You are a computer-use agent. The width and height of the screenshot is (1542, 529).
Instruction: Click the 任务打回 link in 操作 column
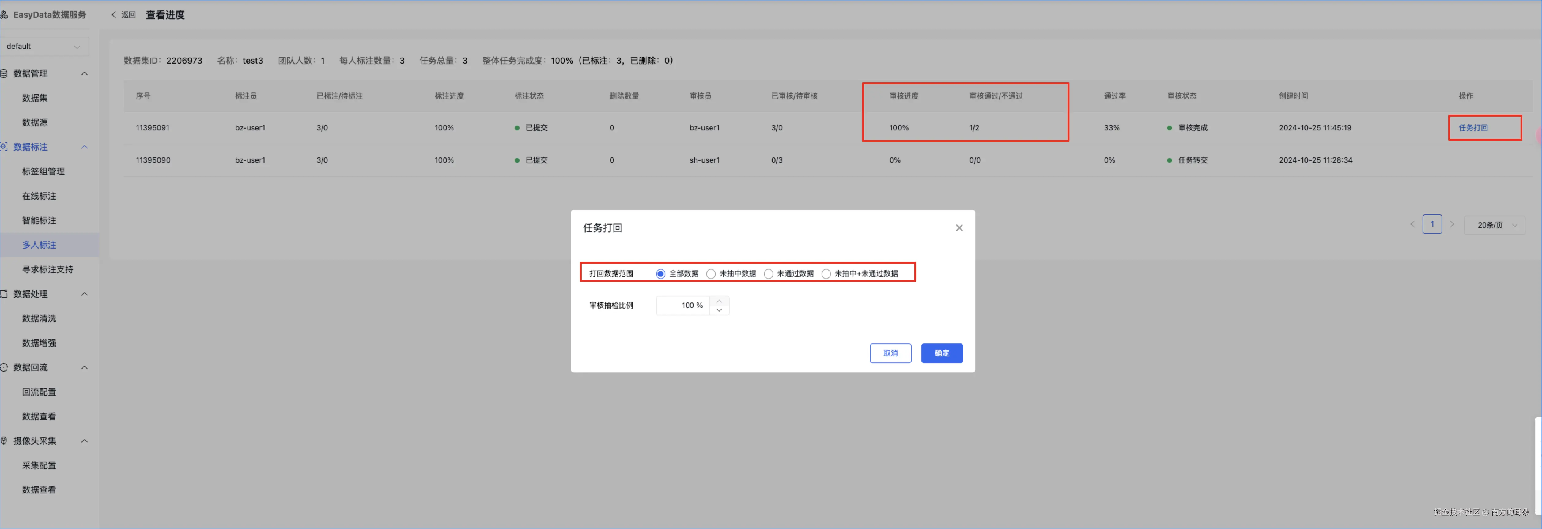(x=1472, y=128)
